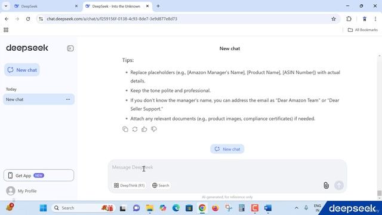Dislike the response with thumbs down
This screenshot has height=215, width=382.
154,129
